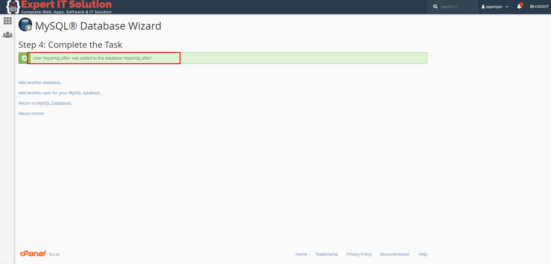The height and width of the screenshot is (264, 551).
Task: Open the apps grid sidebar icon
Action: coord(7,21)
